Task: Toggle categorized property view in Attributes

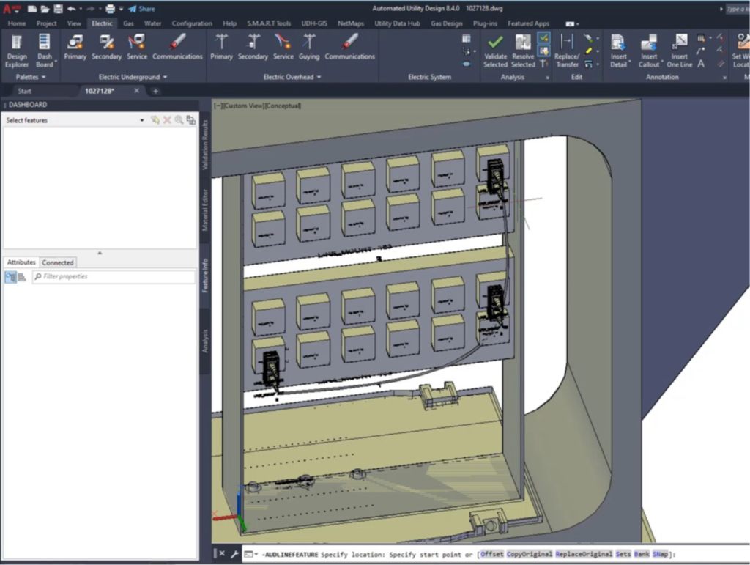Action: coord(10,276)
